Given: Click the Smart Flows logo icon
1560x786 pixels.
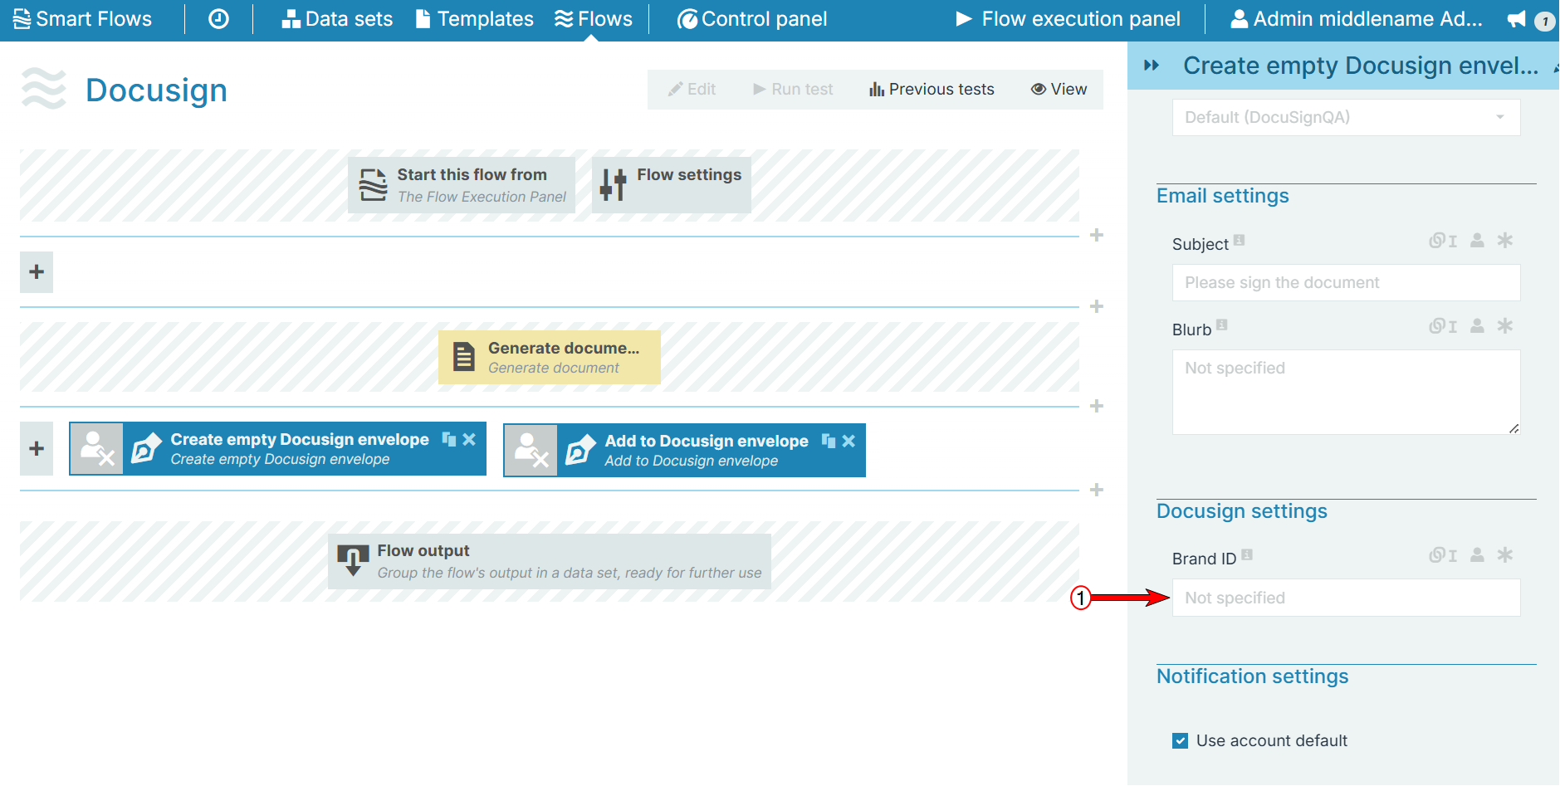Looking at the screenshot, I should (x=22, y=17).
